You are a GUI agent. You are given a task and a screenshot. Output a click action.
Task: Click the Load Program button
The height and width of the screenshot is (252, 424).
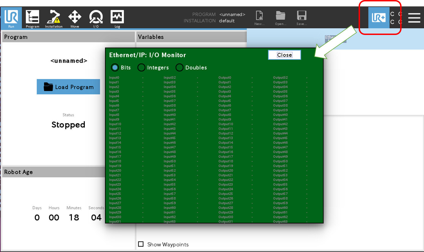coord(68,87)
